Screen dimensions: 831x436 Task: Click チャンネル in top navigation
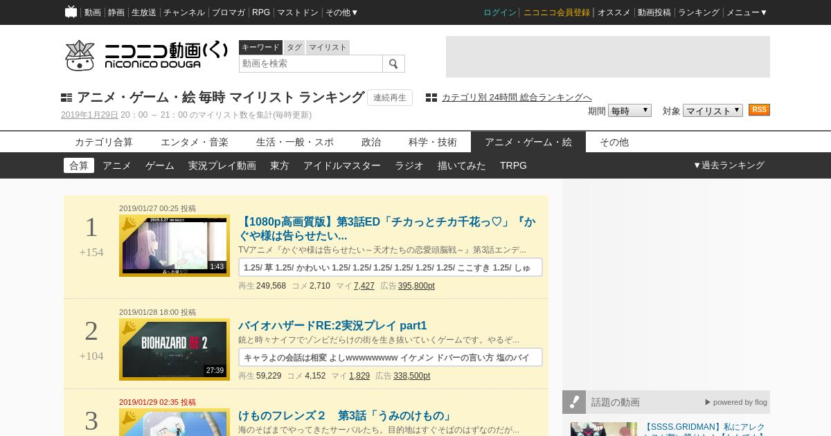click(x=184, y=12)
